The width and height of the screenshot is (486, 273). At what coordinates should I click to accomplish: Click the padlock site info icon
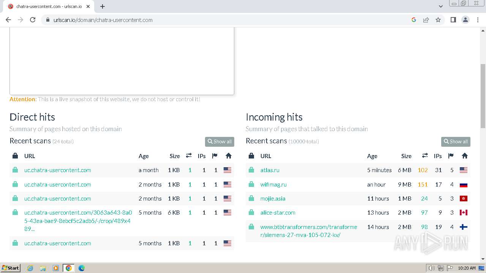pos(48,20)
